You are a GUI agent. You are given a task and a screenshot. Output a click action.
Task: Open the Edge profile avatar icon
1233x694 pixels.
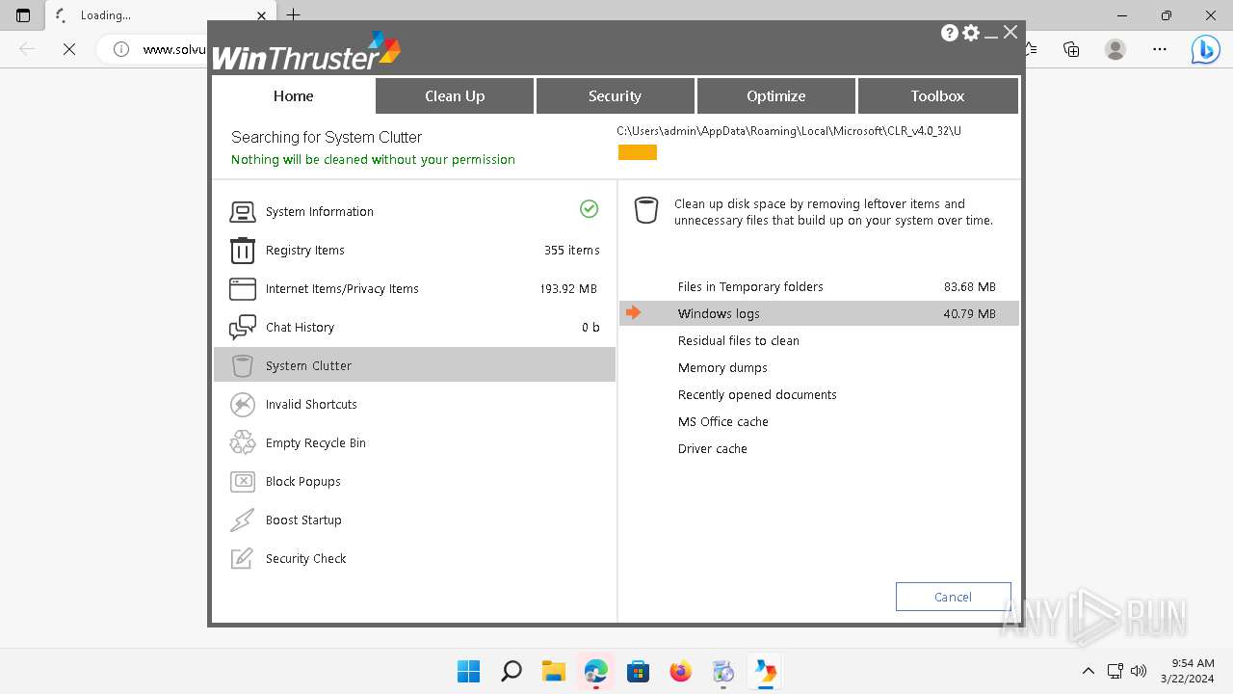tap(1115, 49)
